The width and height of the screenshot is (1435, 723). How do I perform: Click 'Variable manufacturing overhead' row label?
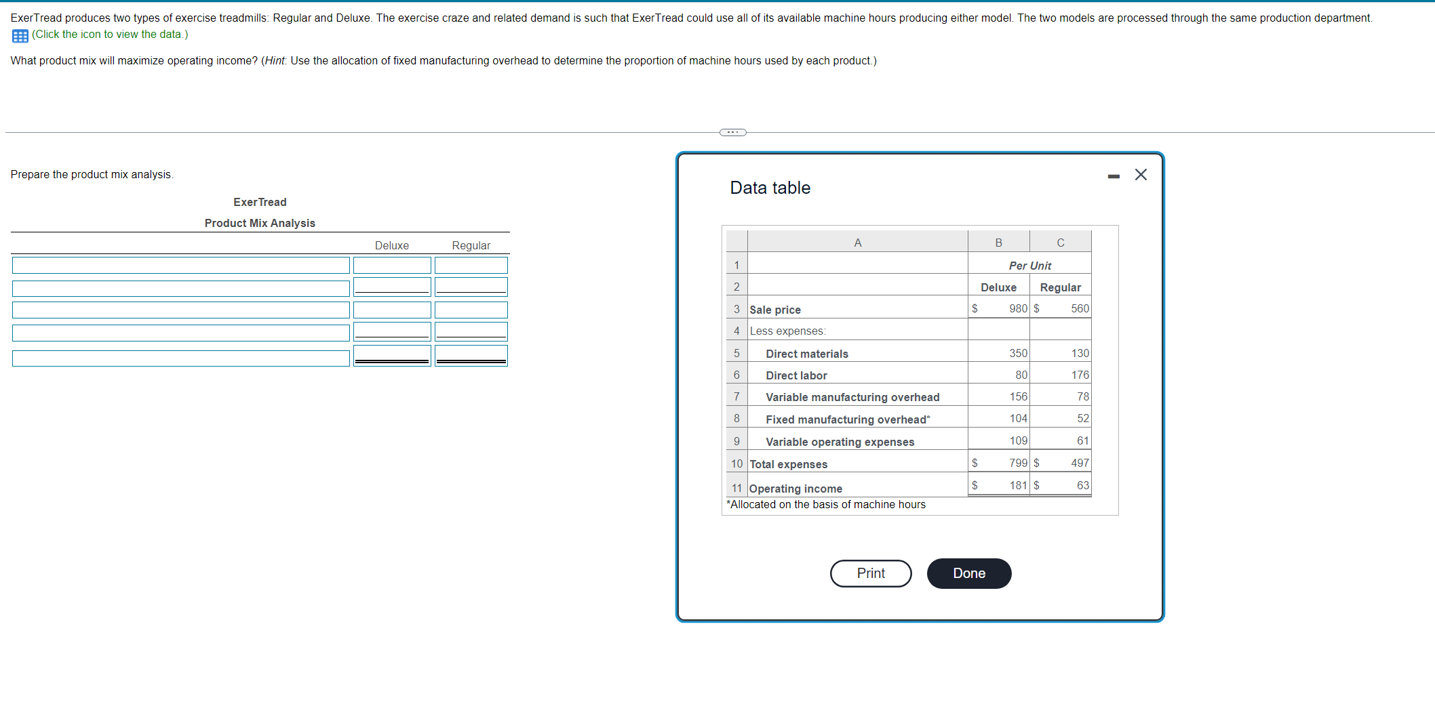coord(852,397)
